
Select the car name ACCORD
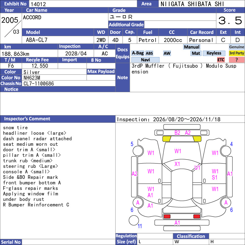32,17
